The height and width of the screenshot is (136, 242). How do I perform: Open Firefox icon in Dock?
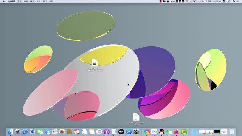tap(177, 132)
